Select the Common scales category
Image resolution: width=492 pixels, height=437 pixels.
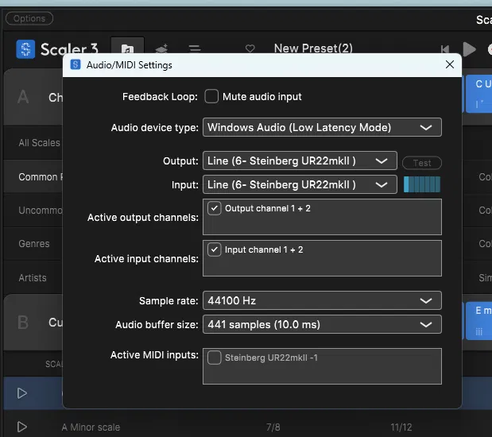tap(33, 176)
